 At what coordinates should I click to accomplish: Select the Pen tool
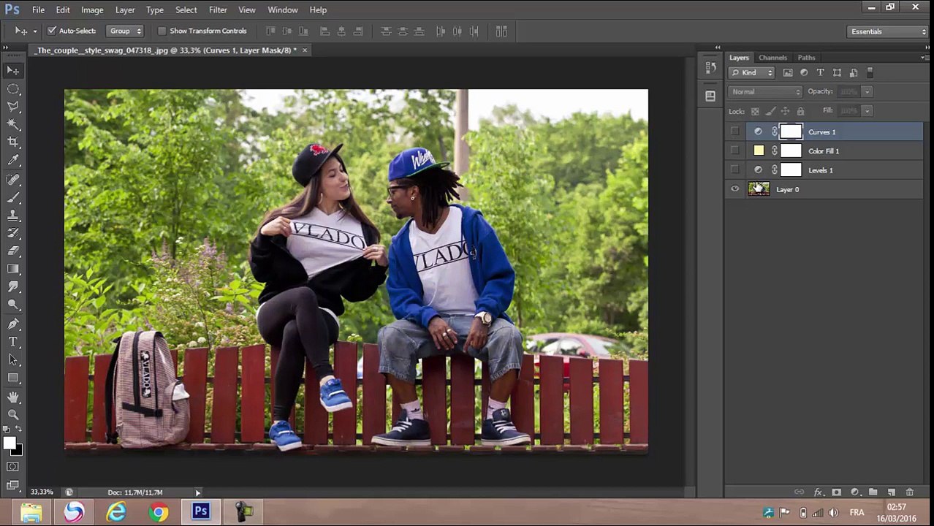(13, 324)
